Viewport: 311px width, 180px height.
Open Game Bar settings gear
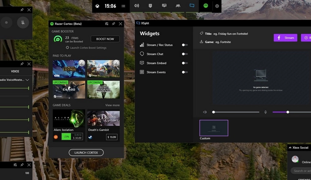click(217, 6)
